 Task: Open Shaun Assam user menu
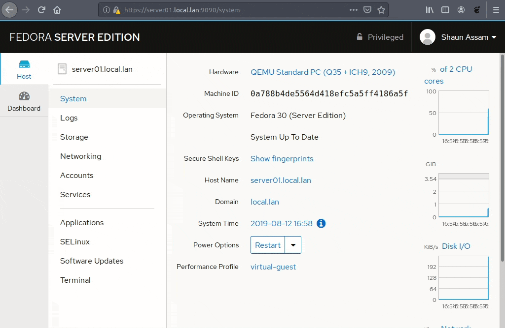458,37
